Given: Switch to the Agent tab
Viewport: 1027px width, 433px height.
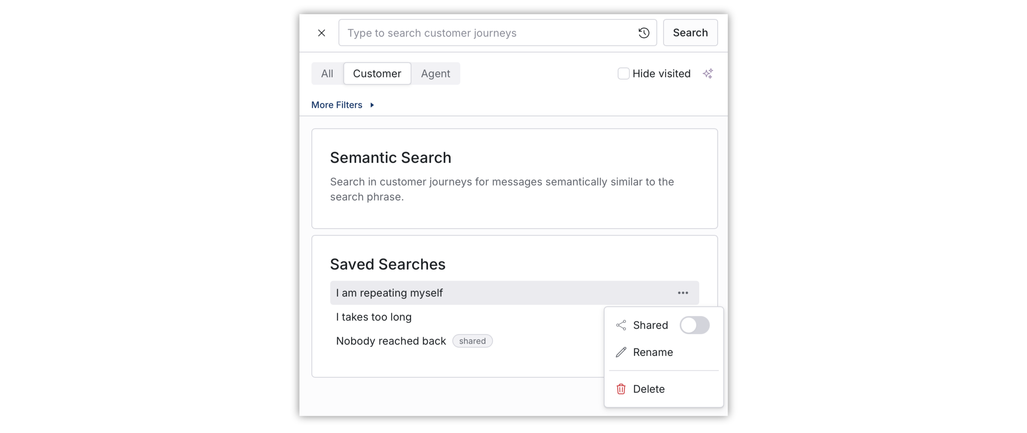Looking at the screenshot, I should click(x=436, y=73).
